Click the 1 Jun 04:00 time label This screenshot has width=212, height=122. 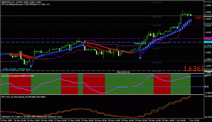click(181, 120)
